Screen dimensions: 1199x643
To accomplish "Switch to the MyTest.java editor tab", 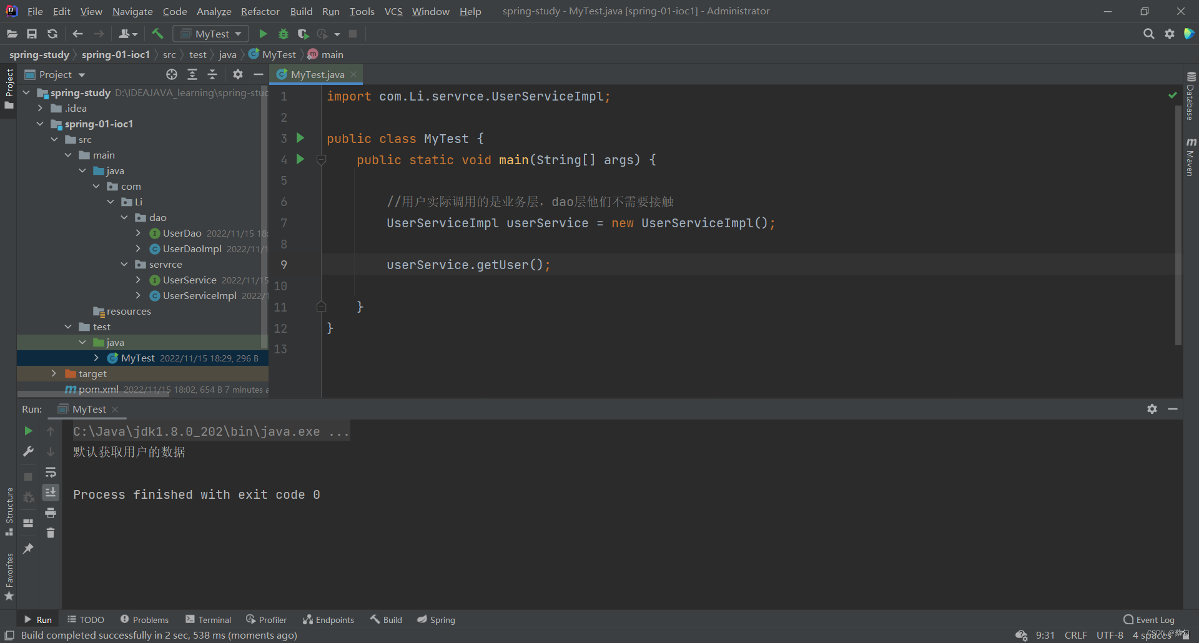I will [317, 74].
